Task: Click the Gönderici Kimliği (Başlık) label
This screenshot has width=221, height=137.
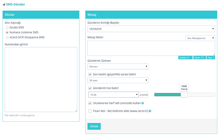Action: (x=103, y=23)
